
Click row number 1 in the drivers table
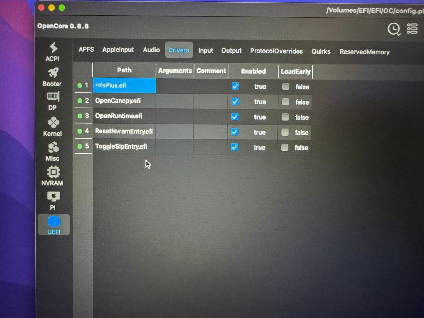coord(87,85)
